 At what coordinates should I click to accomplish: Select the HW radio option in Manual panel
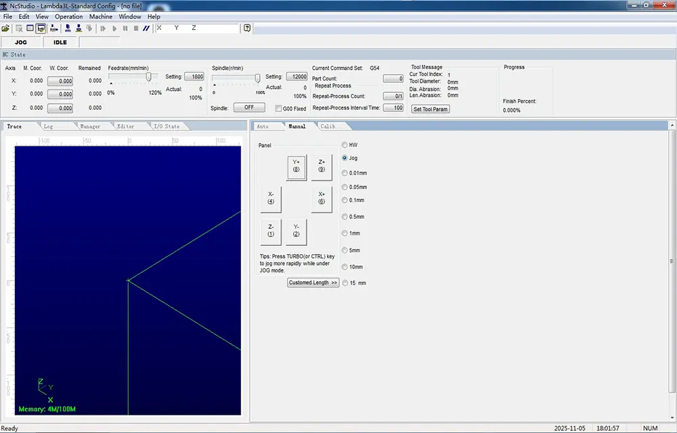click(x=345, y=144)
